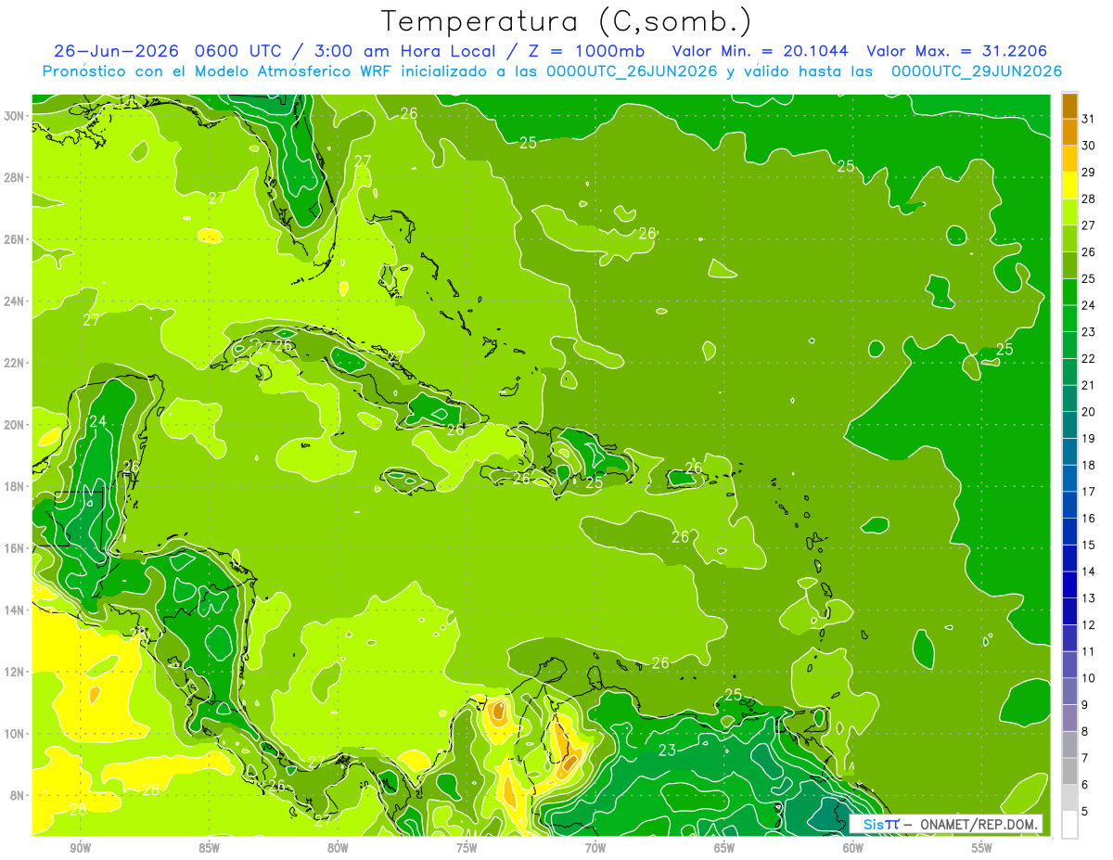Click the SisTT logo in the credit box
1113x860 pixels.
click(x=880, y=824)
